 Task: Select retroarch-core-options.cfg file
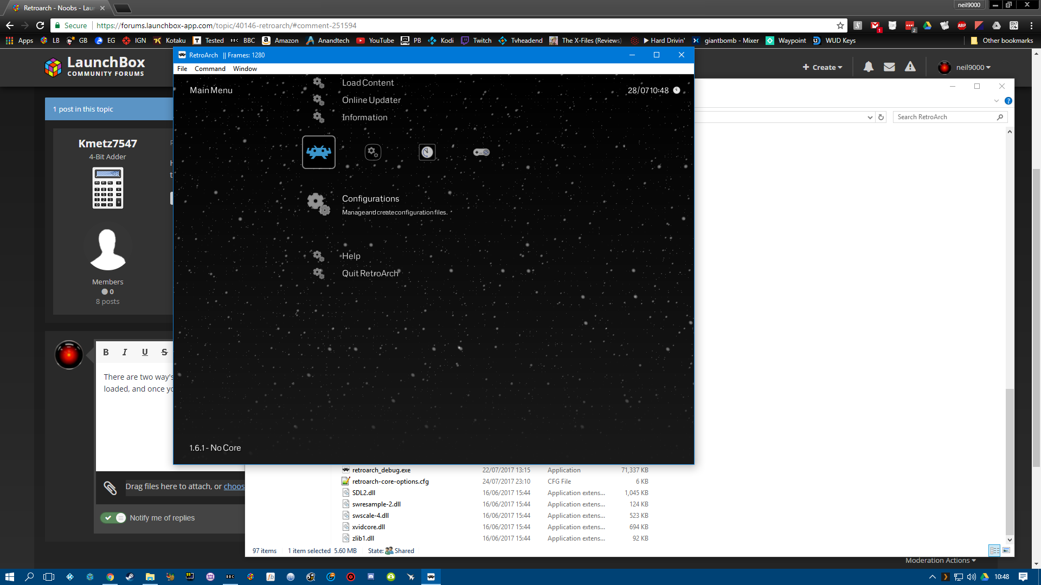tap(390, 482)
